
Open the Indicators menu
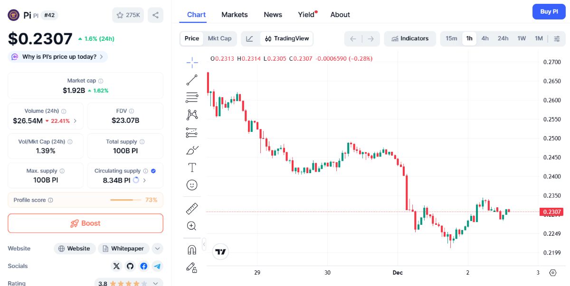tap(410, 38)
